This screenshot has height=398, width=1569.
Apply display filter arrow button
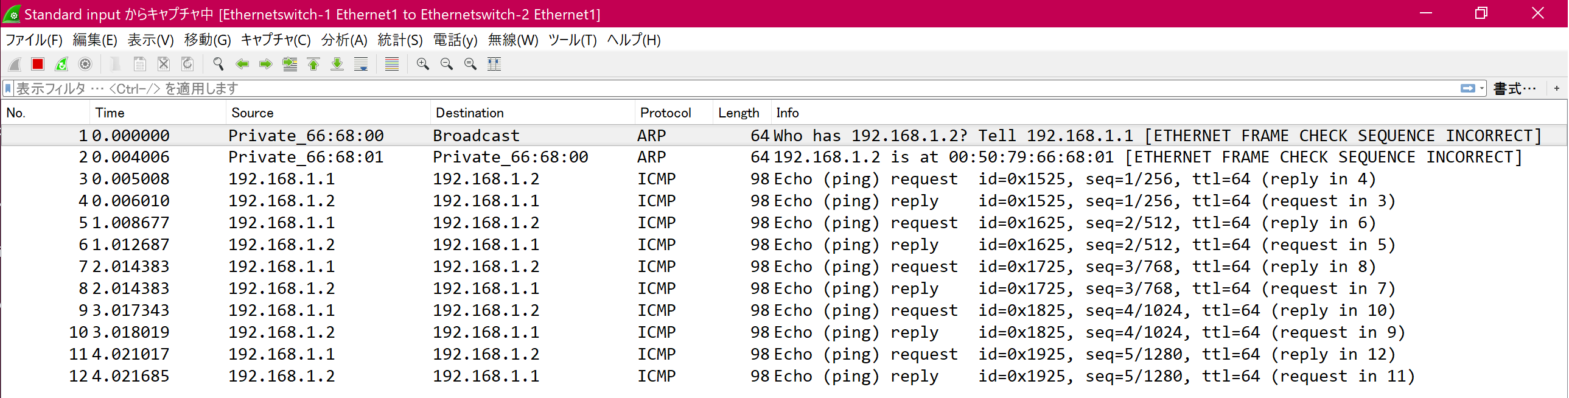[x=1468, y=89]
